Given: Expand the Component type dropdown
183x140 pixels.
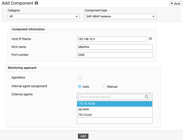Looking at the screenshot, I should click(x=120, y=16).
